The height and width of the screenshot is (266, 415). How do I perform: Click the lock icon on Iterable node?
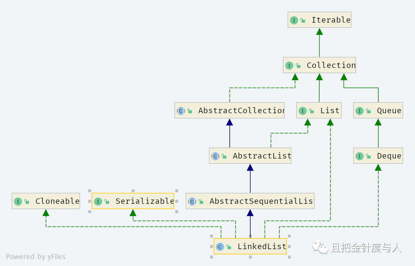click(303, 20)
